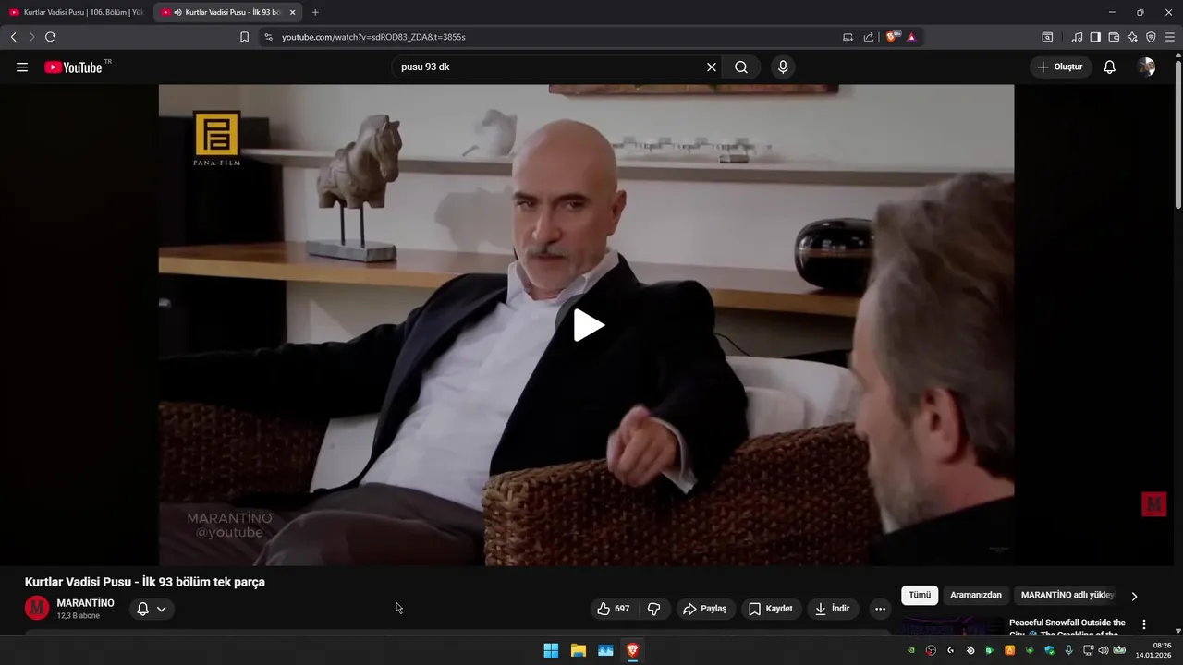Open Brave Wallet icon
This screenshot has width=1183, height=665.
1114,37
